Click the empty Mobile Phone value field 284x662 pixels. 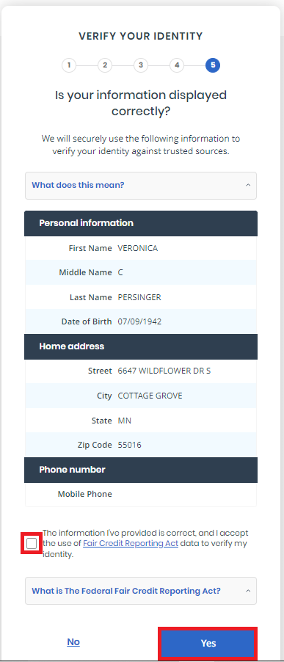[x=186, y=495]
